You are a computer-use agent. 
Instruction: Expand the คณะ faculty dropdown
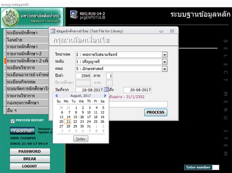click(165, 69)
